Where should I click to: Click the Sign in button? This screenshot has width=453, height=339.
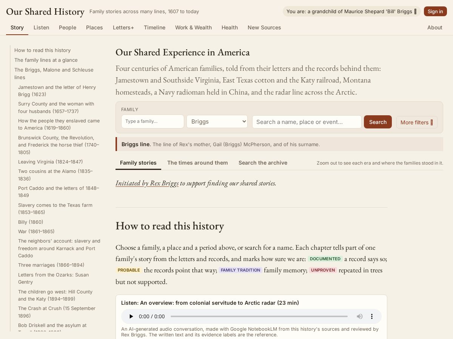click(435, 11)
